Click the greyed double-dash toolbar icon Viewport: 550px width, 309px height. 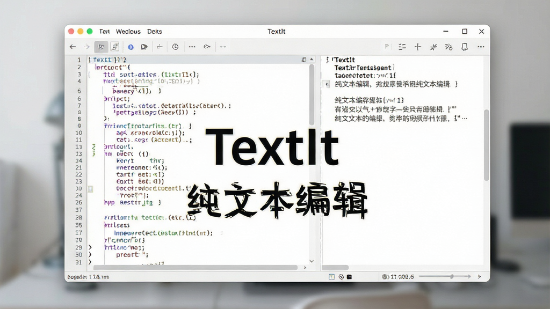tap(223, 47)
